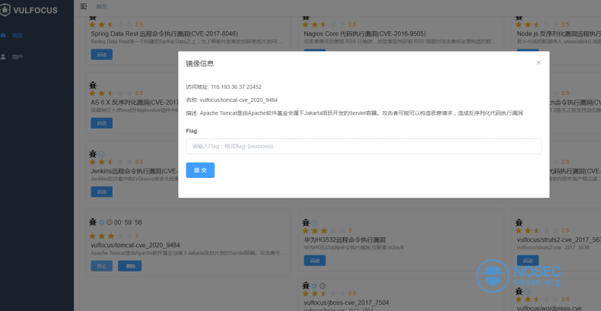The width and height of the screenshot is (601, 311).
Task: Click the Apache Tomcat description on the tomcat card
Action: [188, 252]
